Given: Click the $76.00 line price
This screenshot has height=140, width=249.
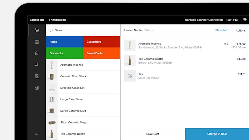Looking at the screenshot, I should click(x=241, y=44).
